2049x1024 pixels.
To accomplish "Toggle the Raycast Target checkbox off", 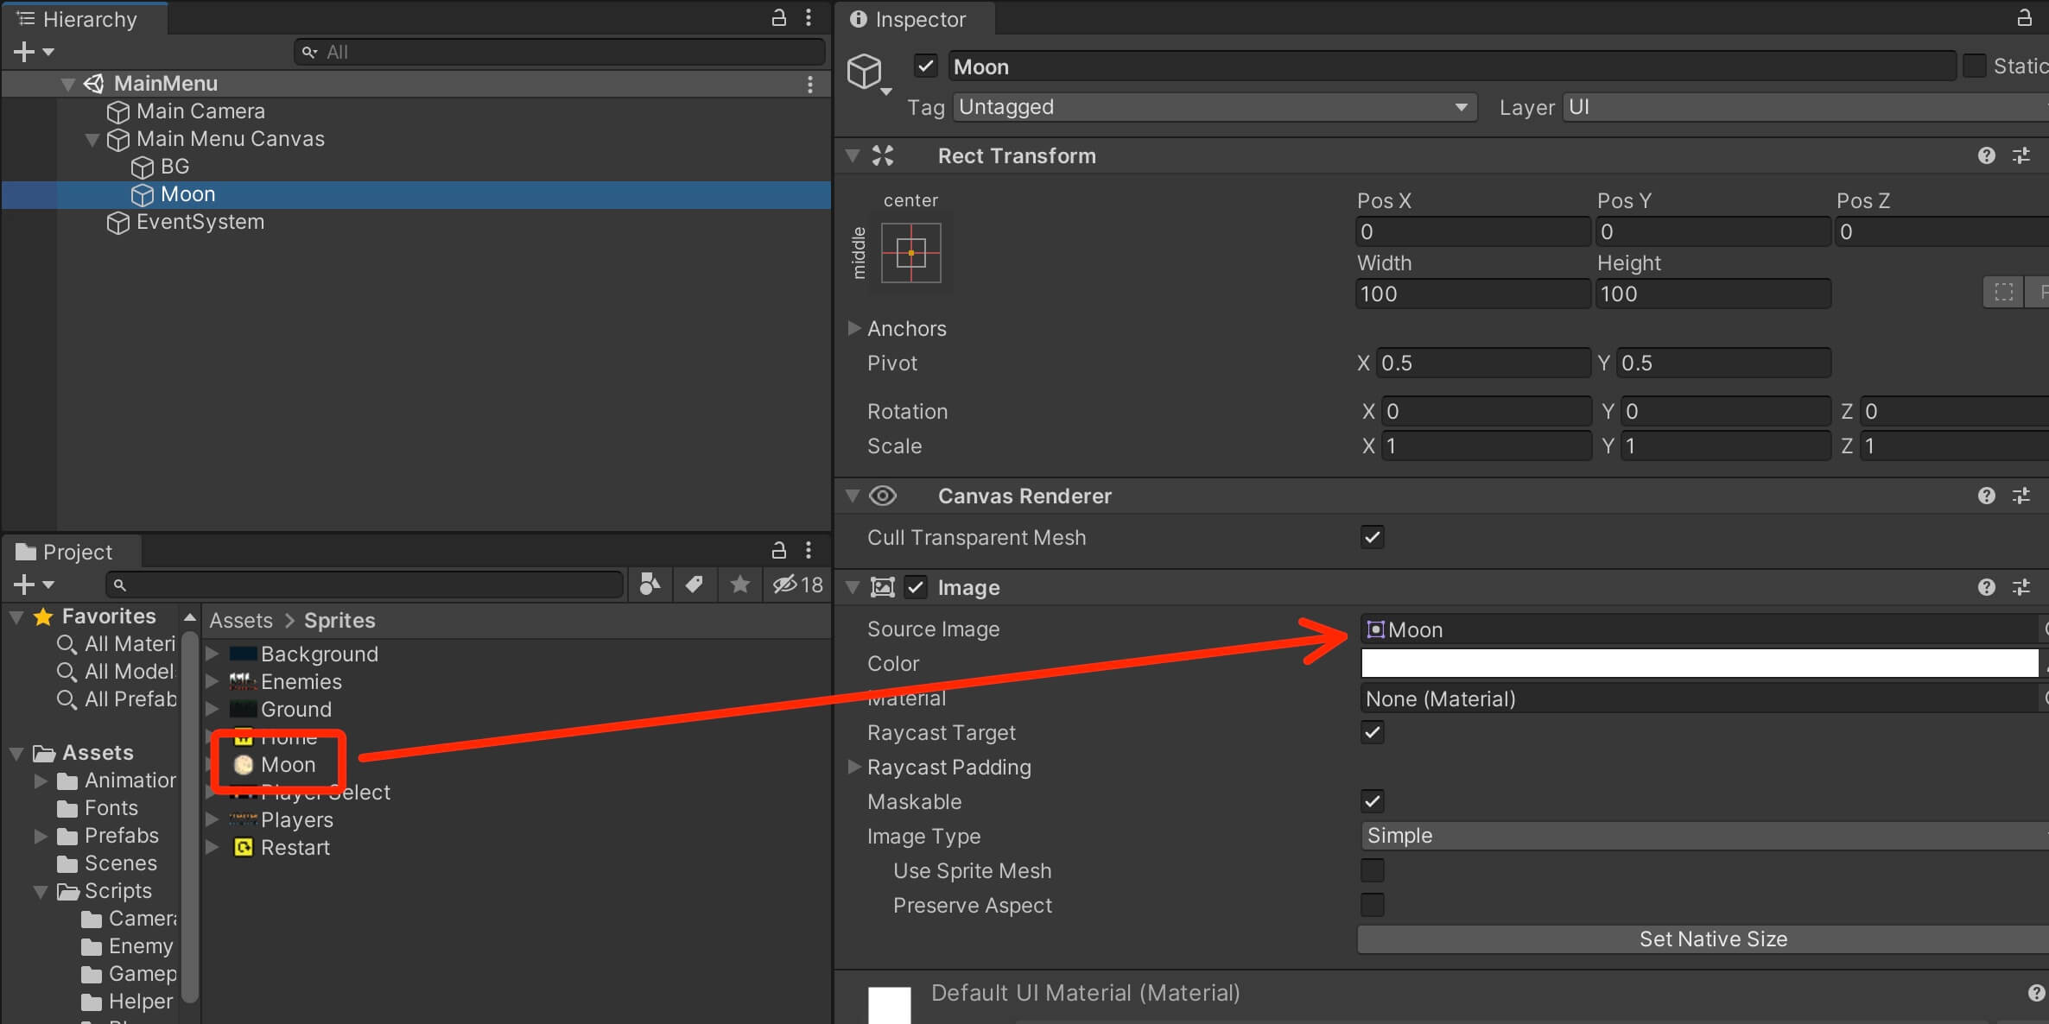I will [1371, 731].
